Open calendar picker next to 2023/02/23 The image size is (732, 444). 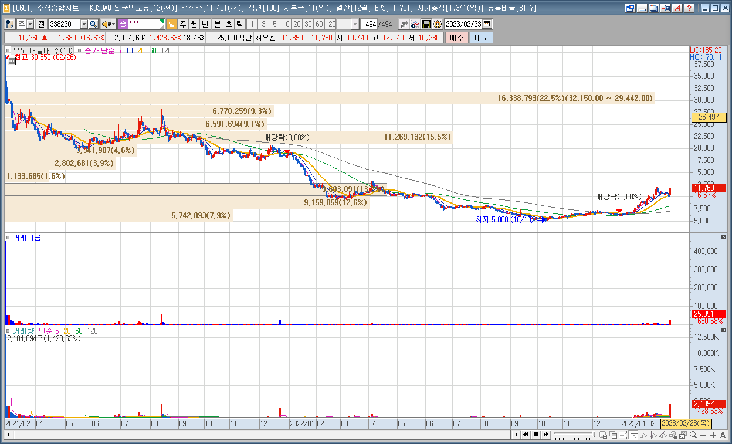(x=487, y=24)
